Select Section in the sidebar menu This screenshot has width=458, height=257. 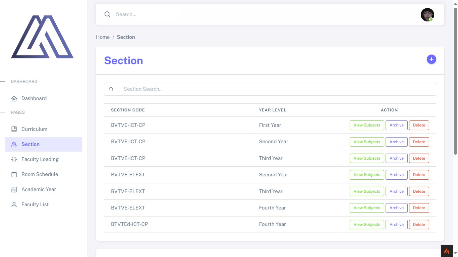(44, 144)
